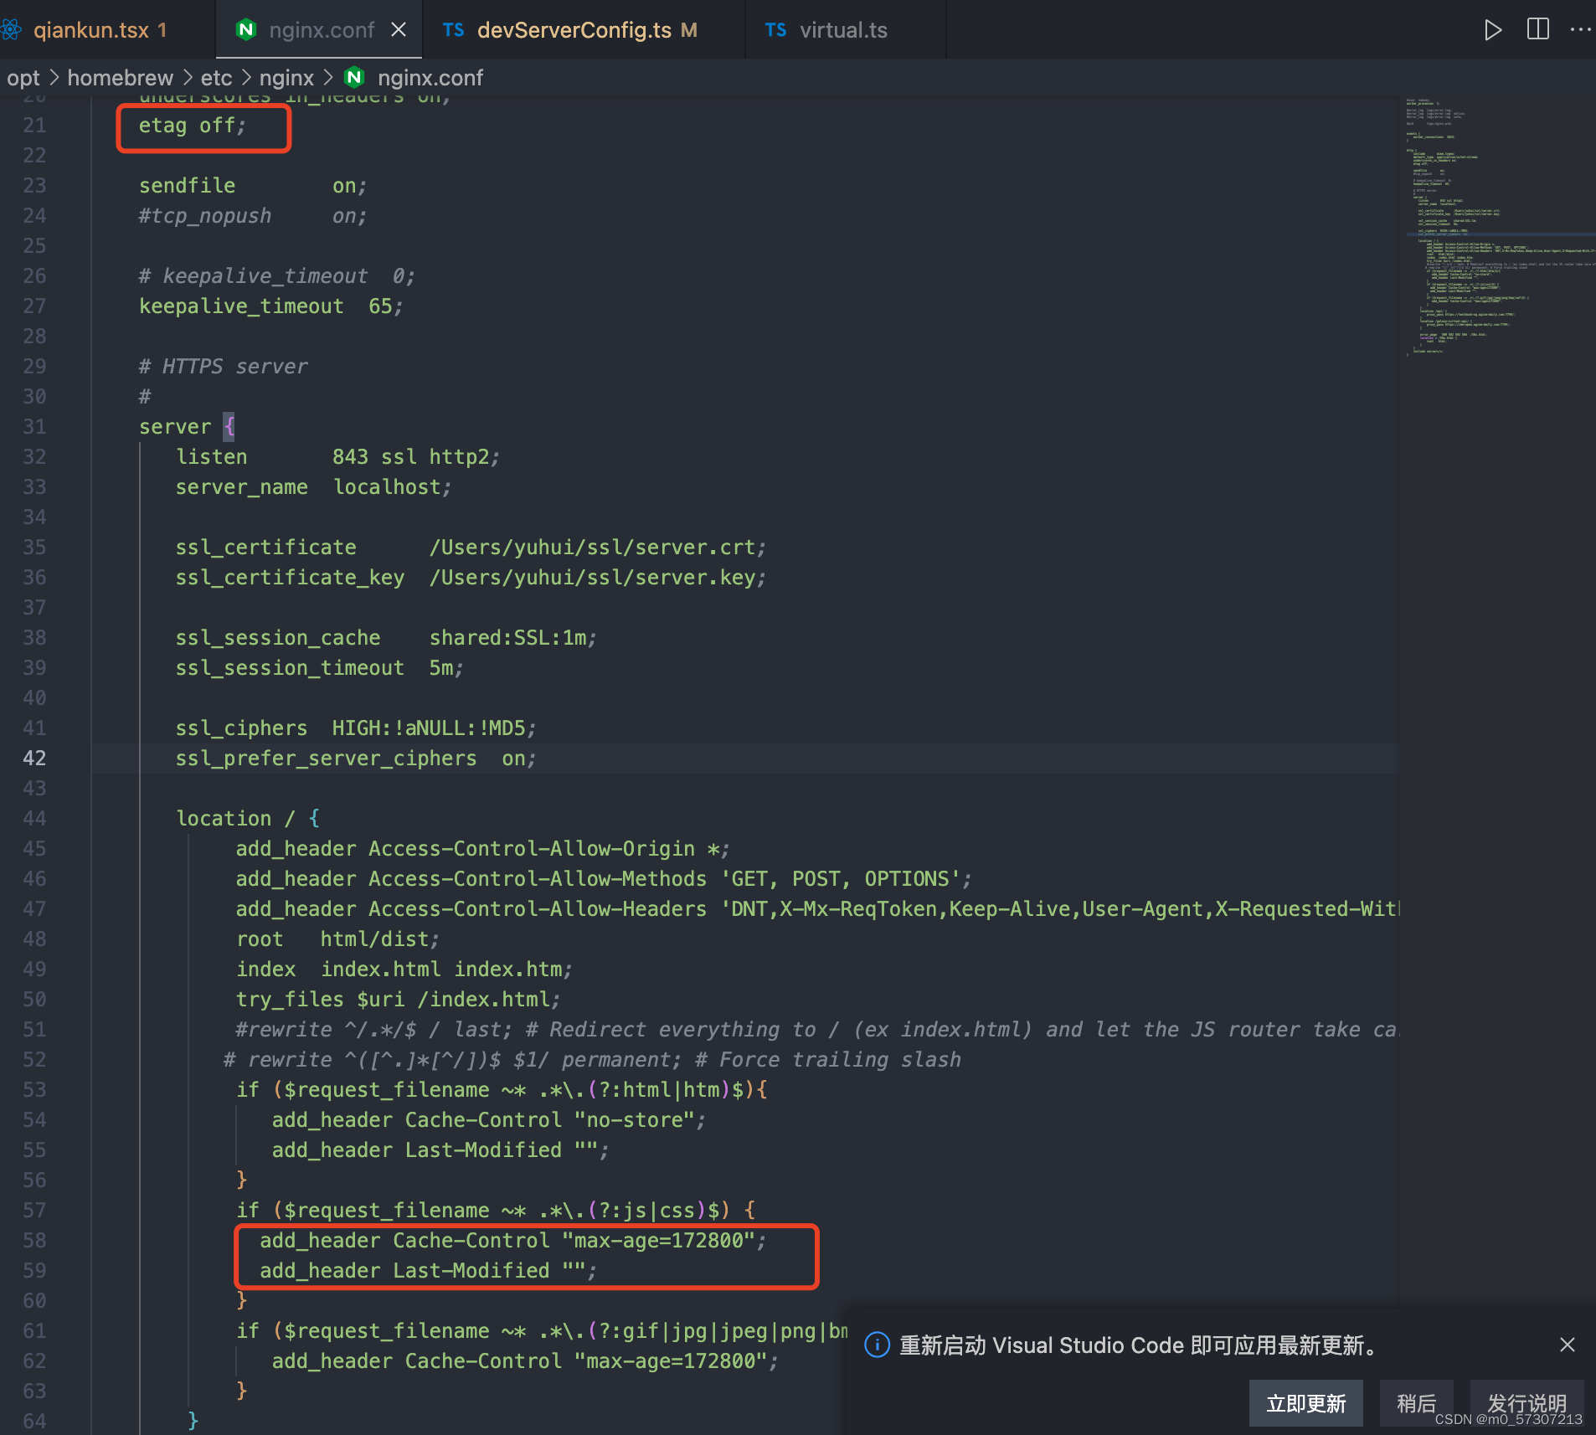The height and width of the screenshot is (1435, 1596).
Task: Click 'root html/dist;' line
Action: [x=337, y=939]
